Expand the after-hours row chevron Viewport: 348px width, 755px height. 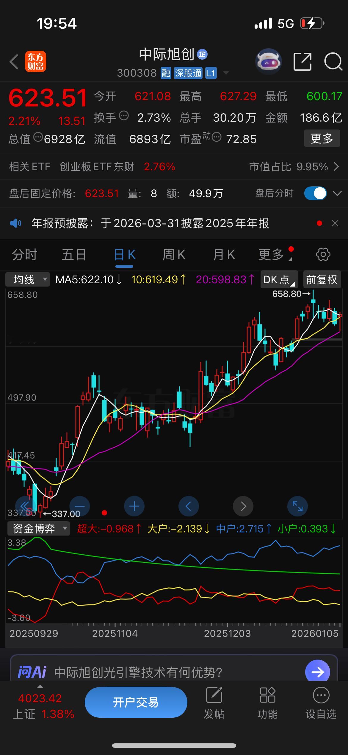(337, 194)
